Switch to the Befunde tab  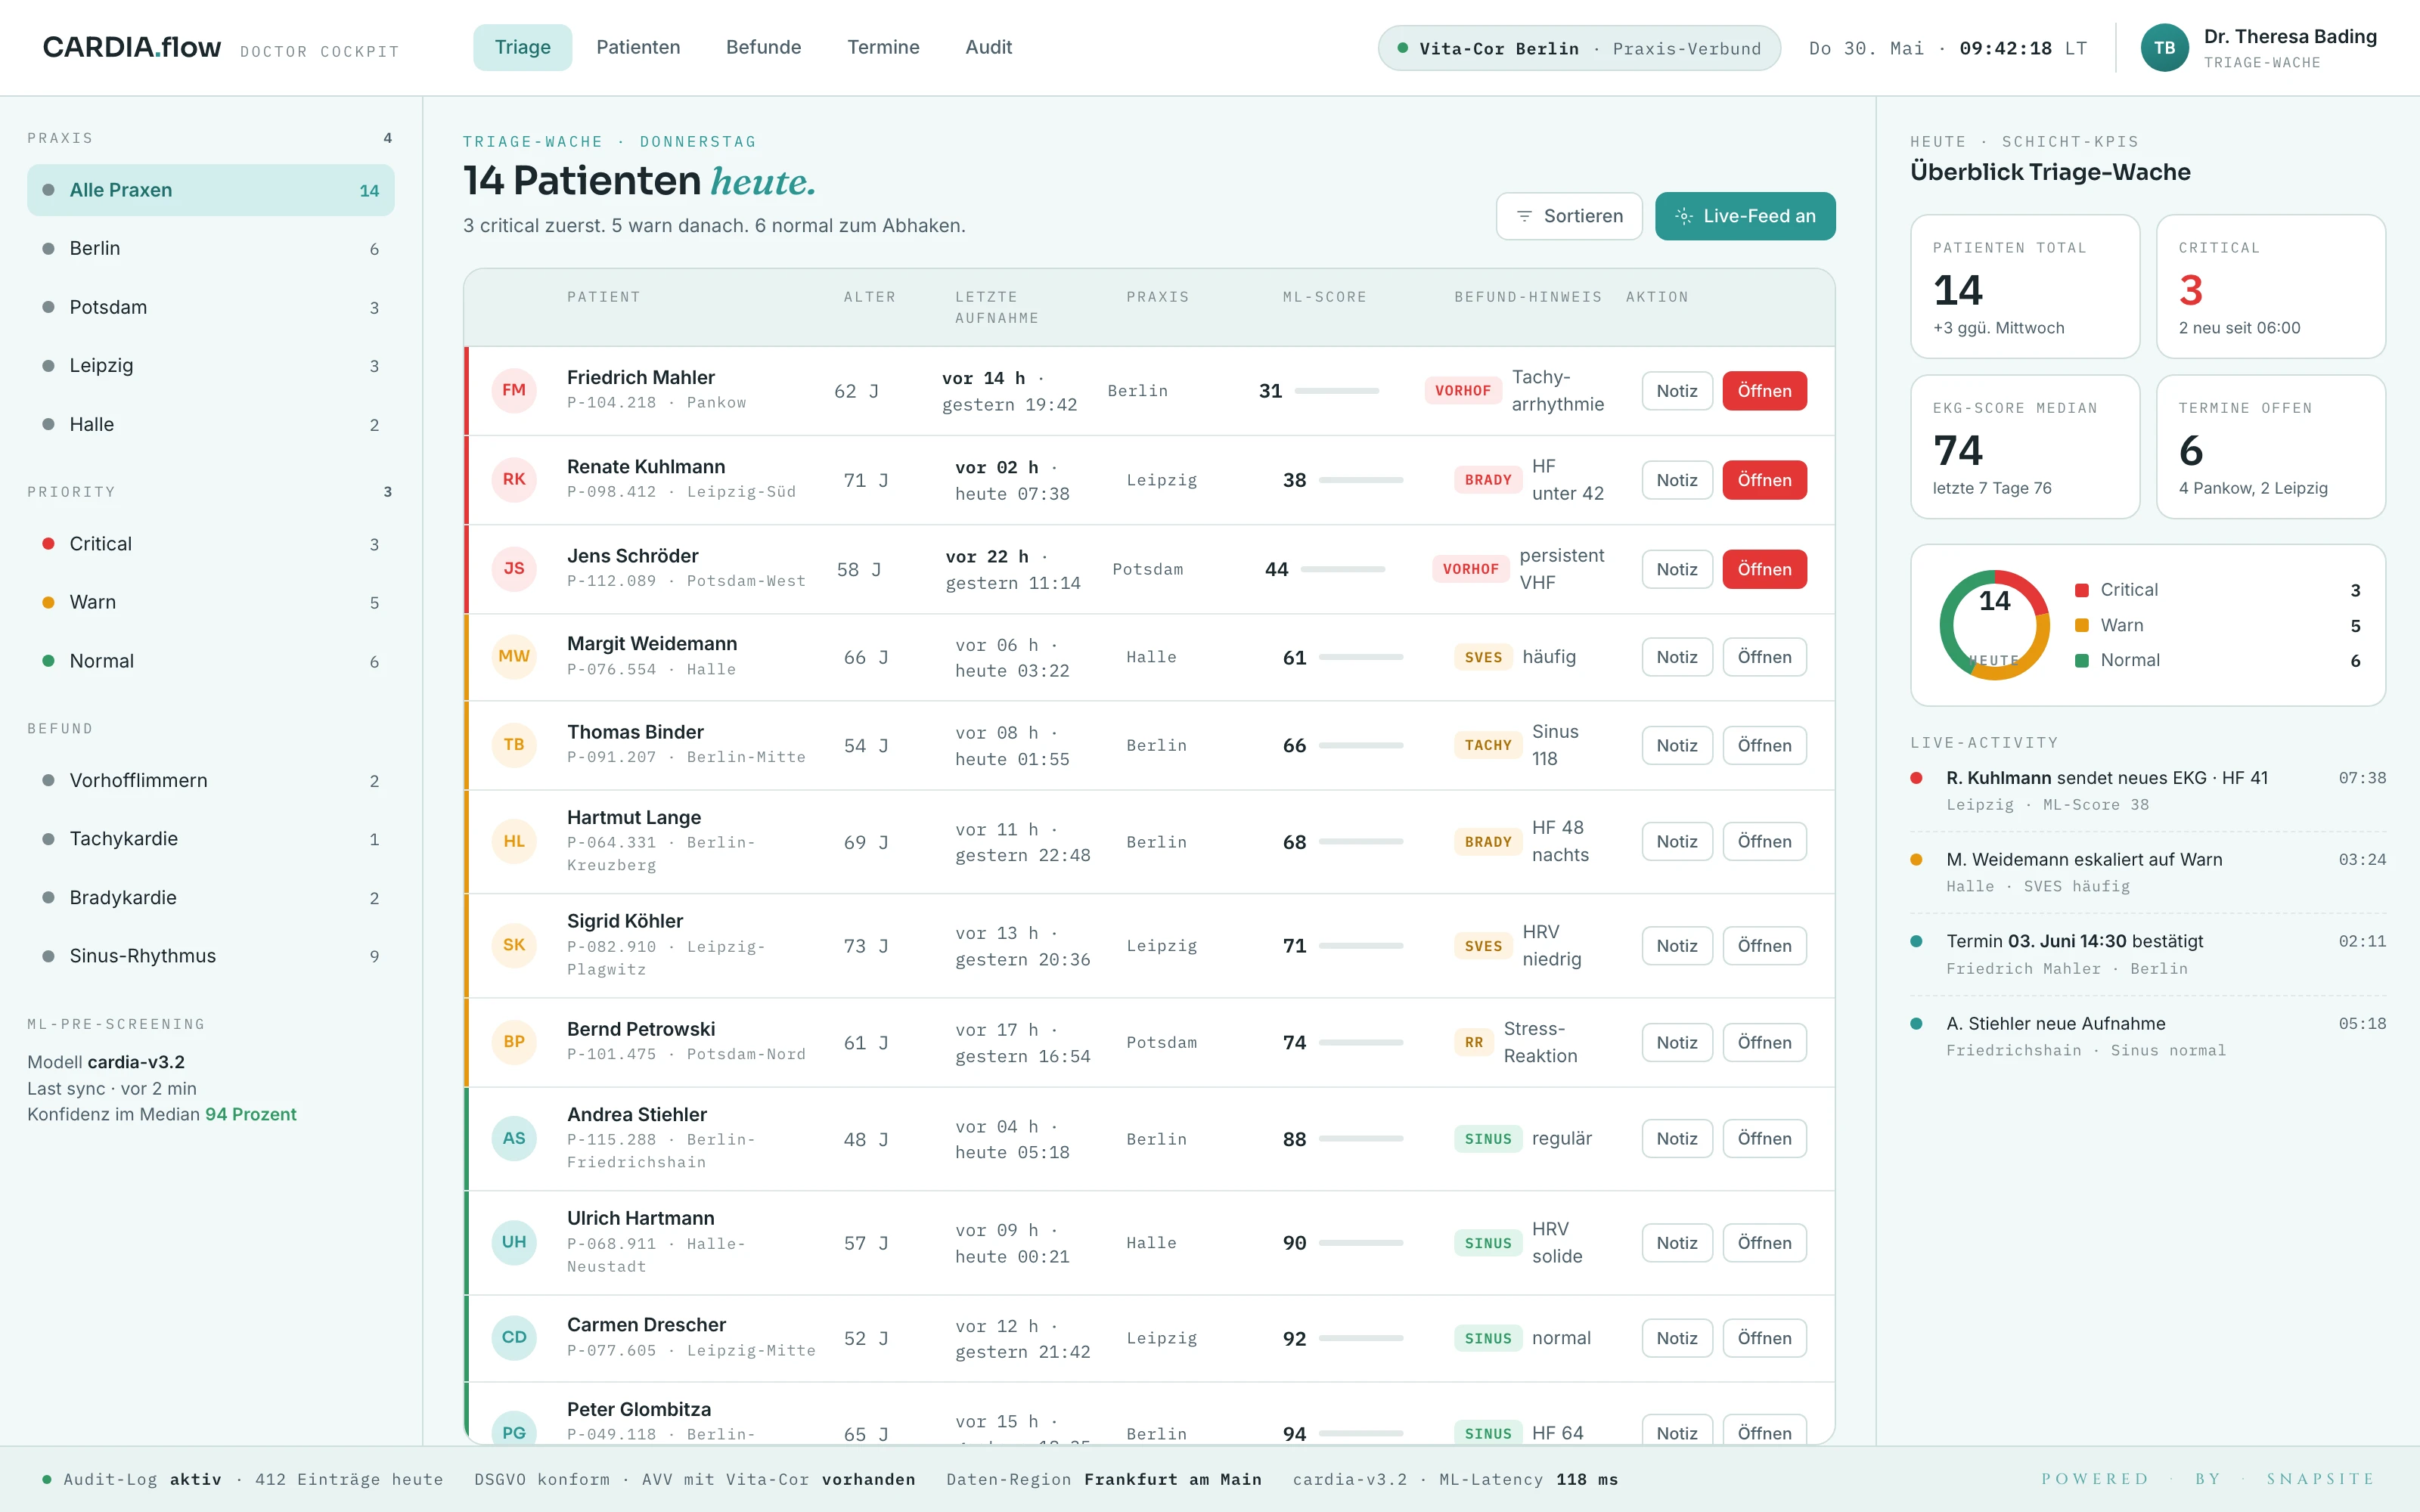[x=763, y=47]
